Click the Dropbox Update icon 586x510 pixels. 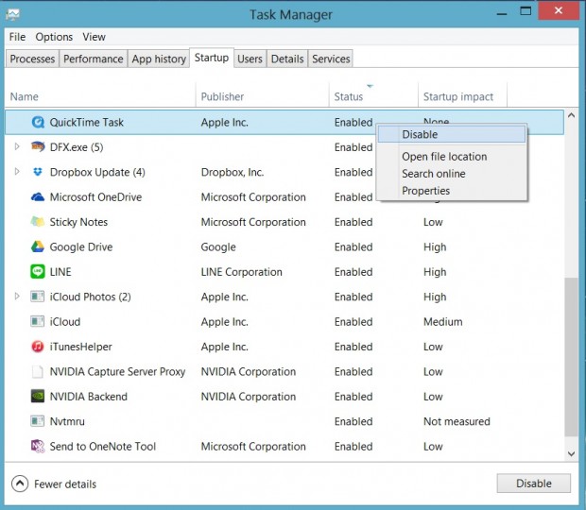[x=38, y=172]
